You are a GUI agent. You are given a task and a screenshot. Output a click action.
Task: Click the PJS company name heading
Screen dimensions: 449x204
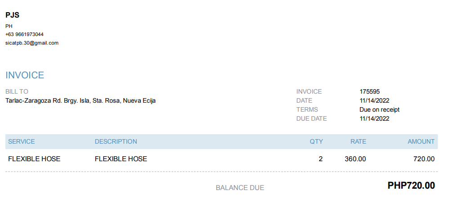click(x=12, y=15)
